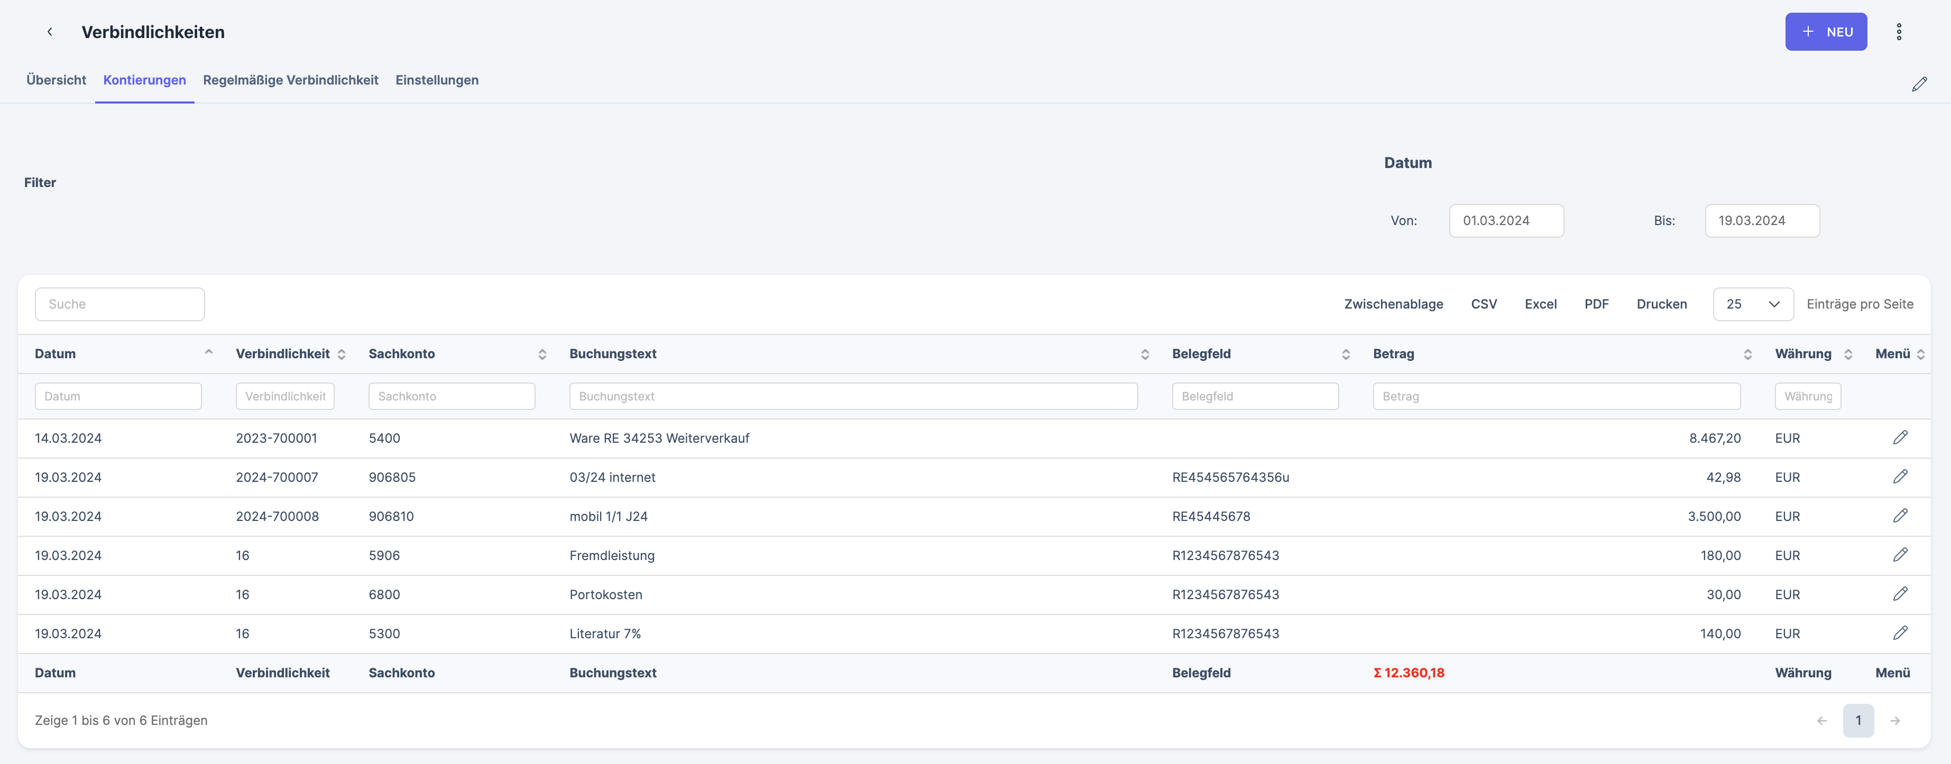Edit the Portokosten entry

coord(1900,594)
